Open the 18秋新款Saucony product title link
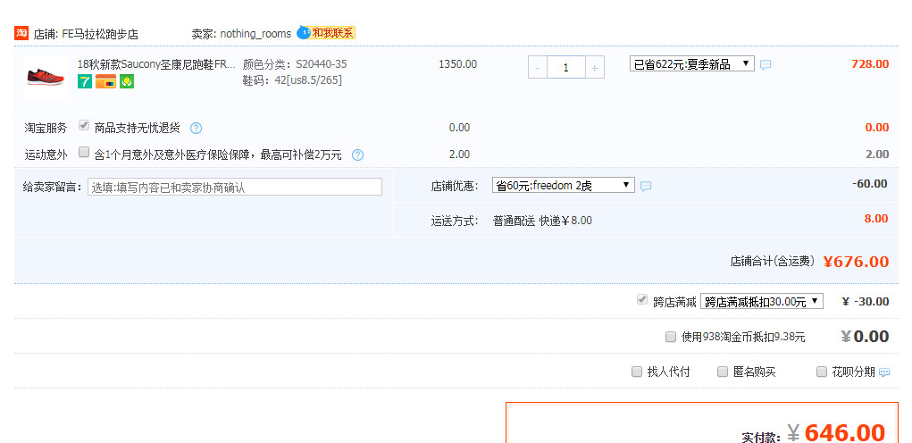 pos(157,64)
